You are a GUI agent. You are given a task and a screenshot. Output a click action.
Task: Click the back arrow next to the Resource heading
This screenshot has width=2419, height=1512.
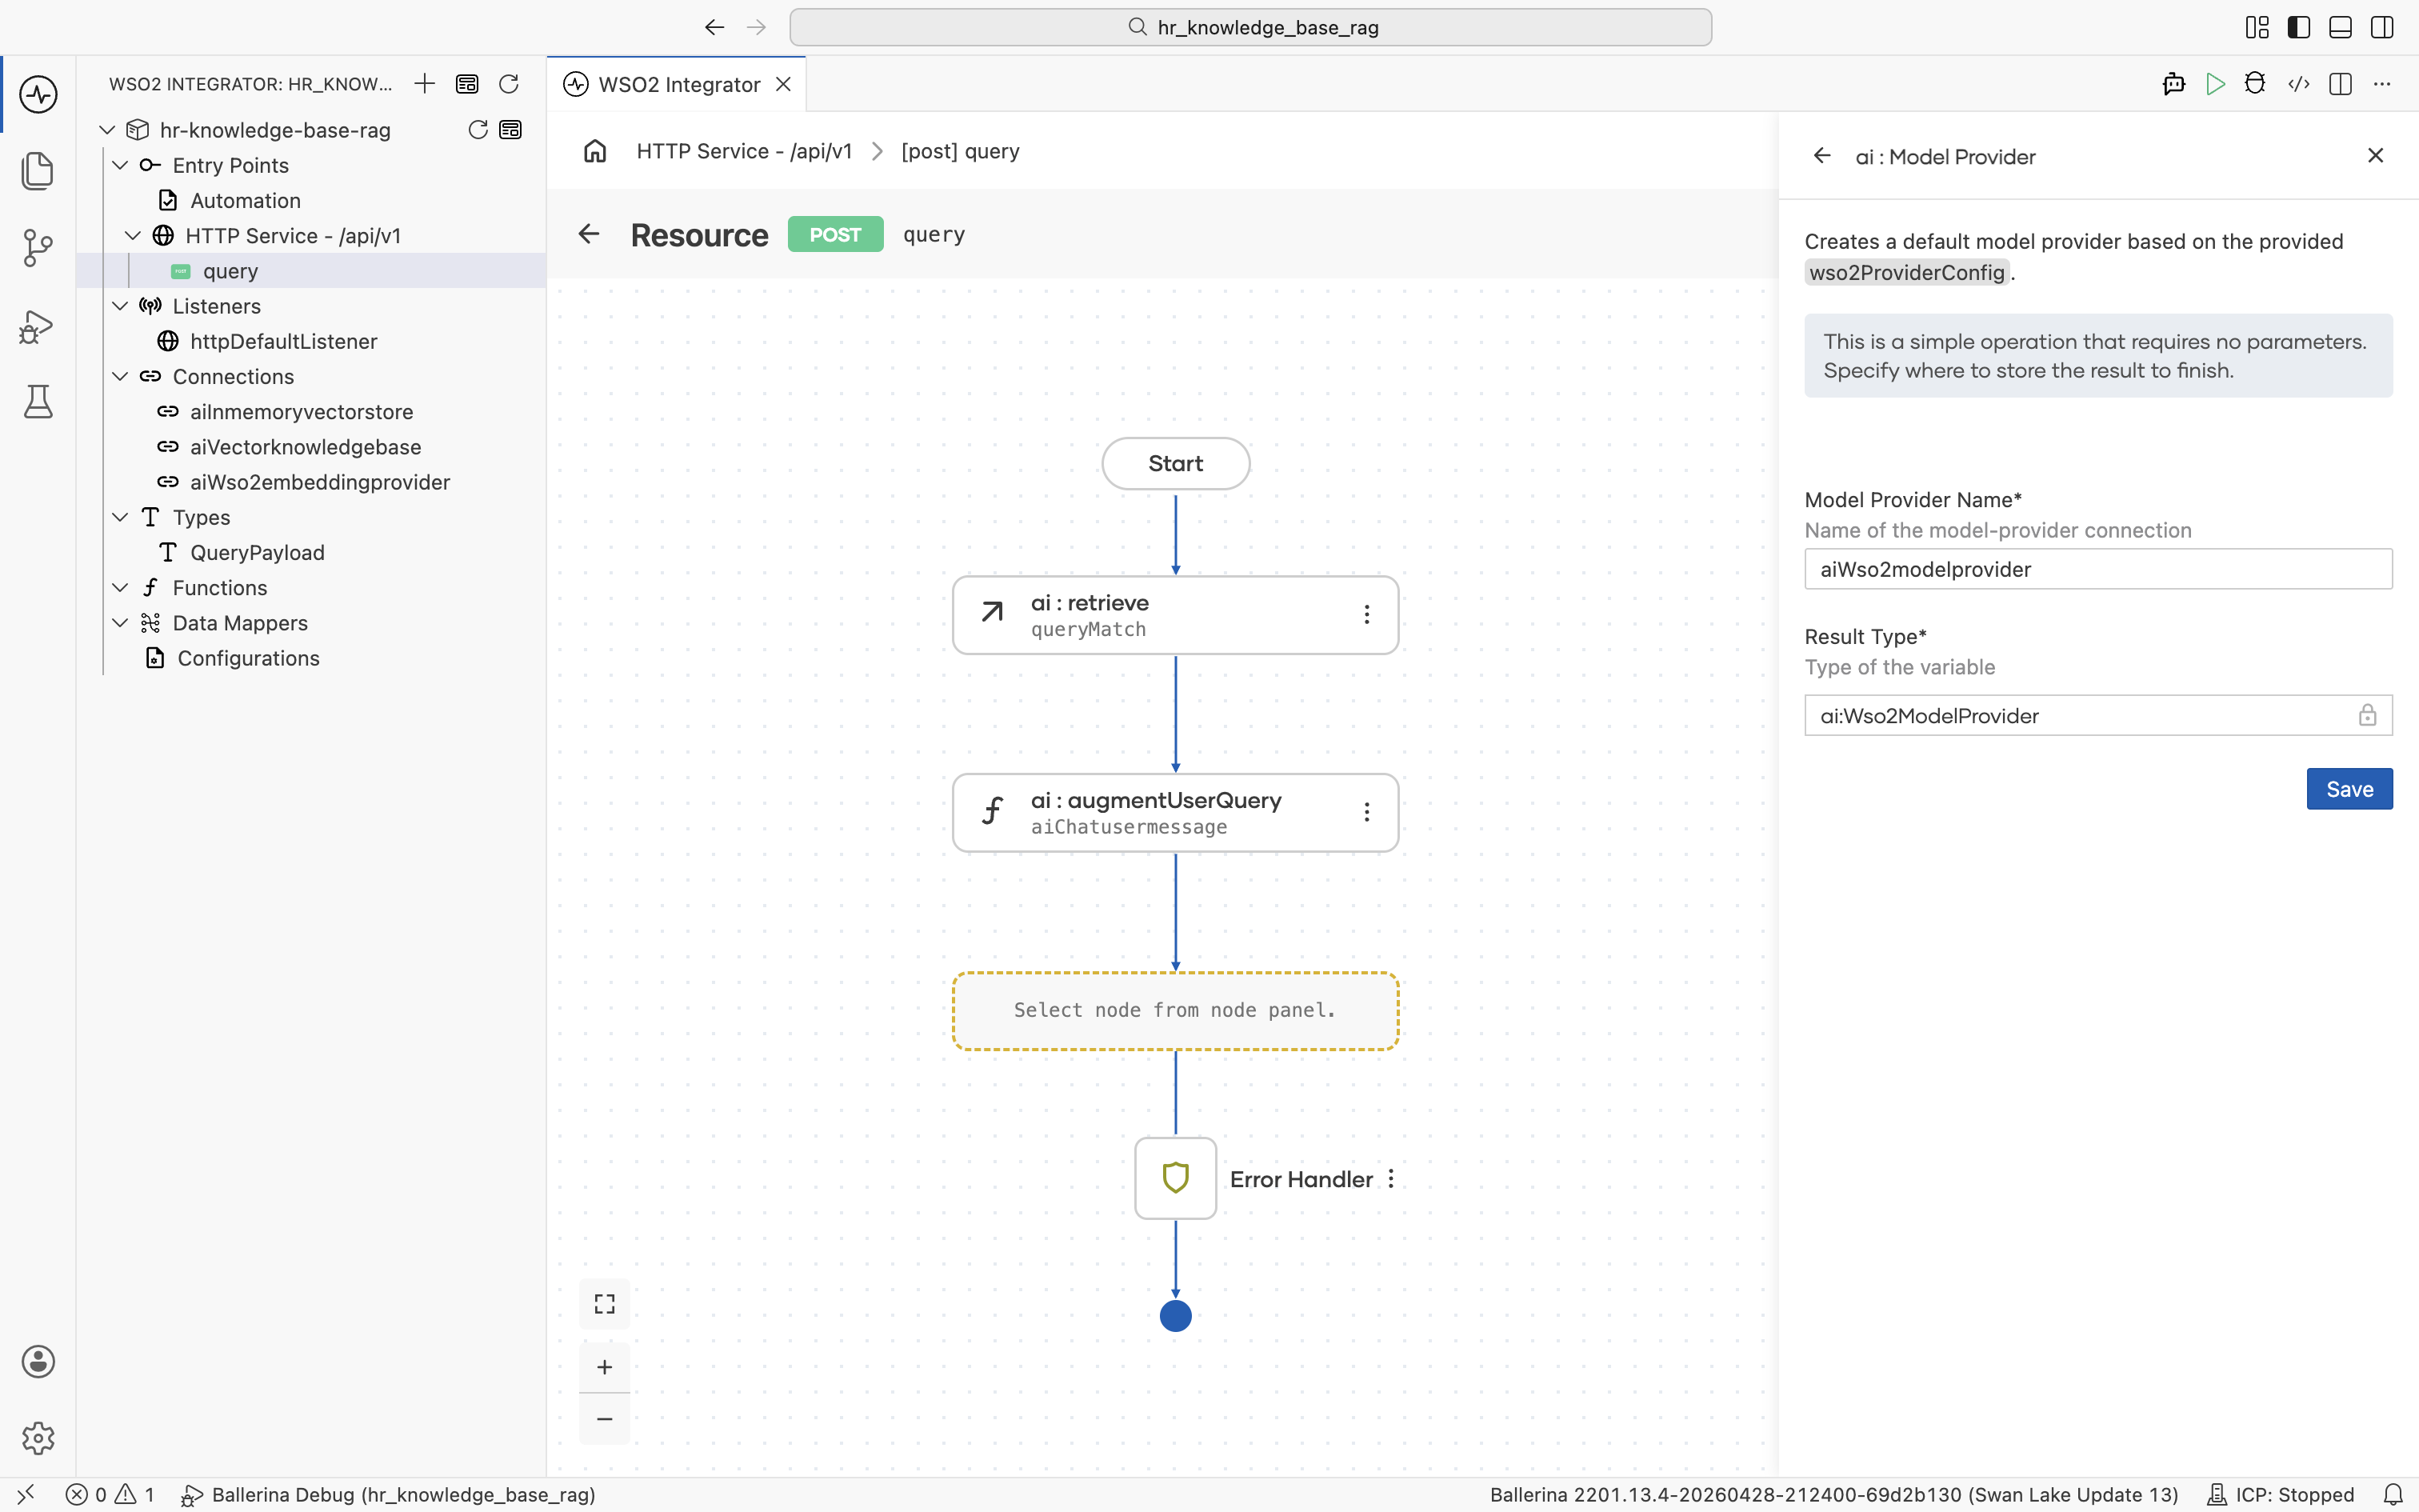pyautogui.click(x=589, y=234)
